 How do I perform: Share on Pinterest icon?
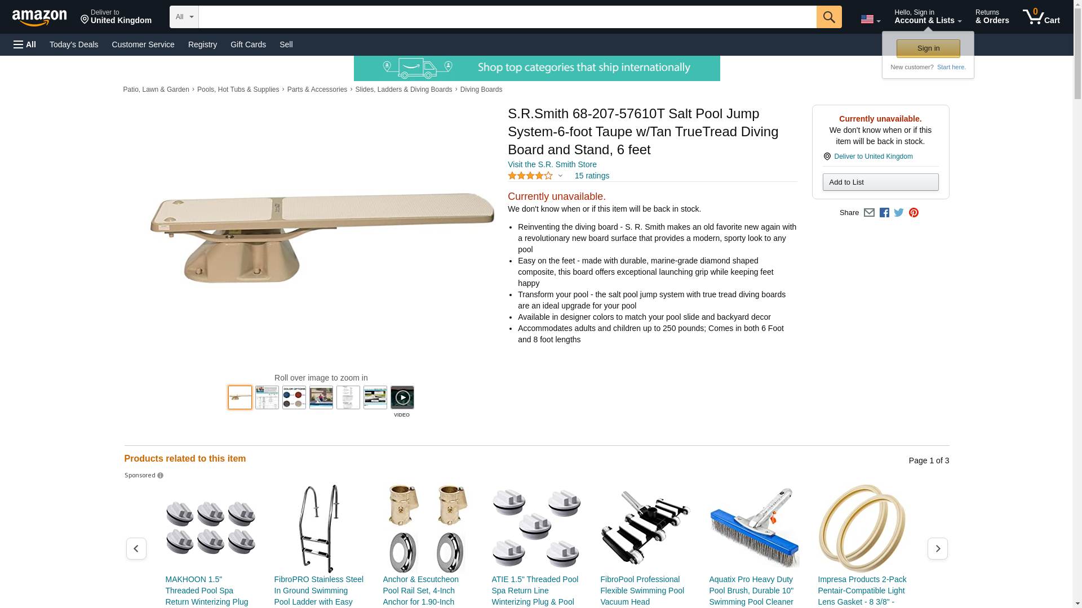[x=914, y=213]
